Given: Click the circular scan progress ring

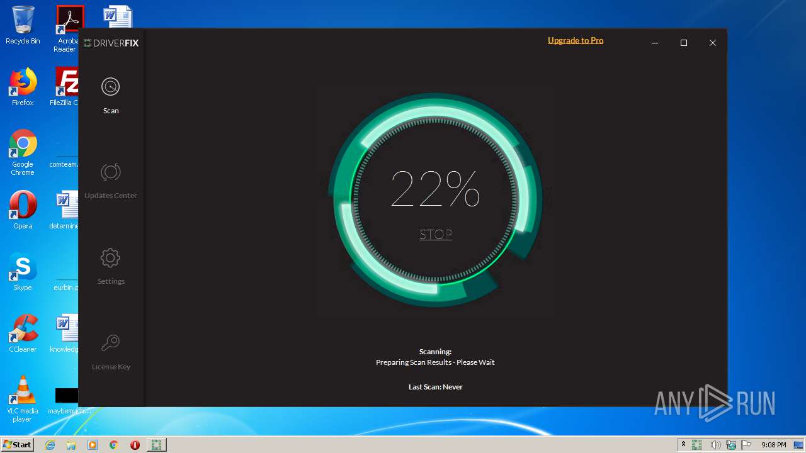Looking at the screenshot, I should (x=435, y=200).
